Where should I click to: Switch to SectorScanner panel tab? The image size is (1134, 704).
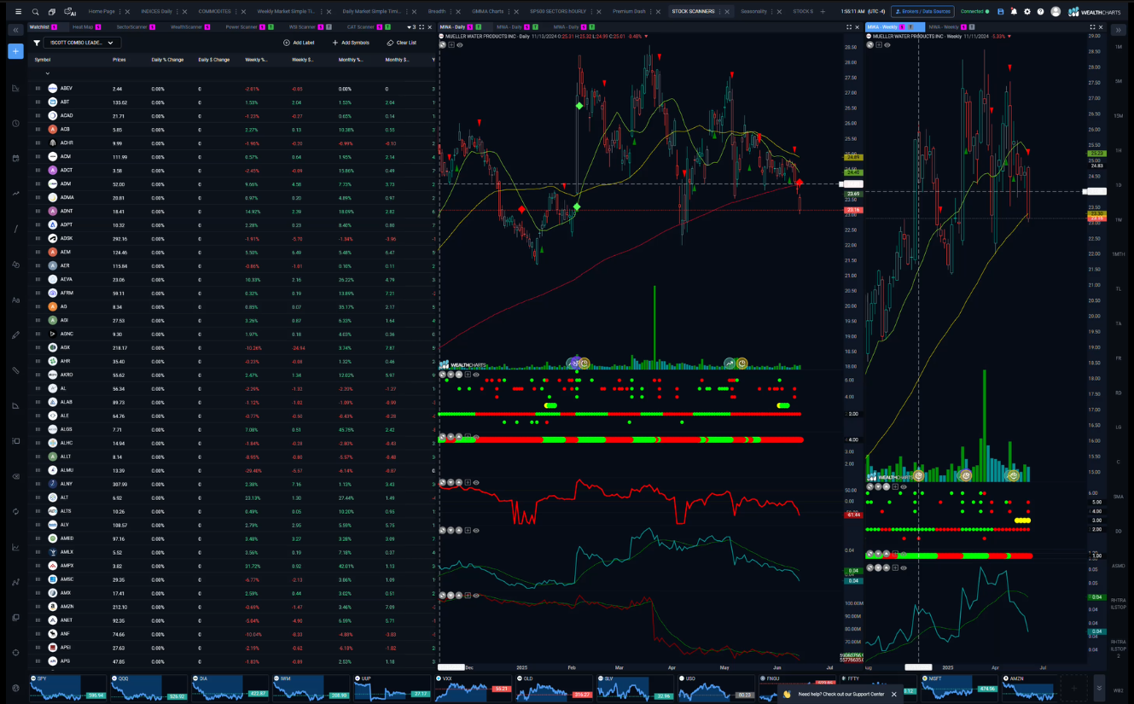tap(132, 27)
